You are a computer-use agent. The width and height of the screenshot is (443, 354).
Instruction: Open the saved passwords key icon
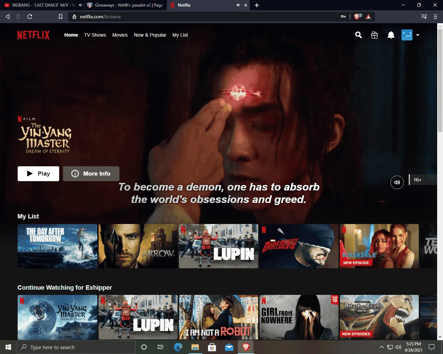tap(343, 17)
